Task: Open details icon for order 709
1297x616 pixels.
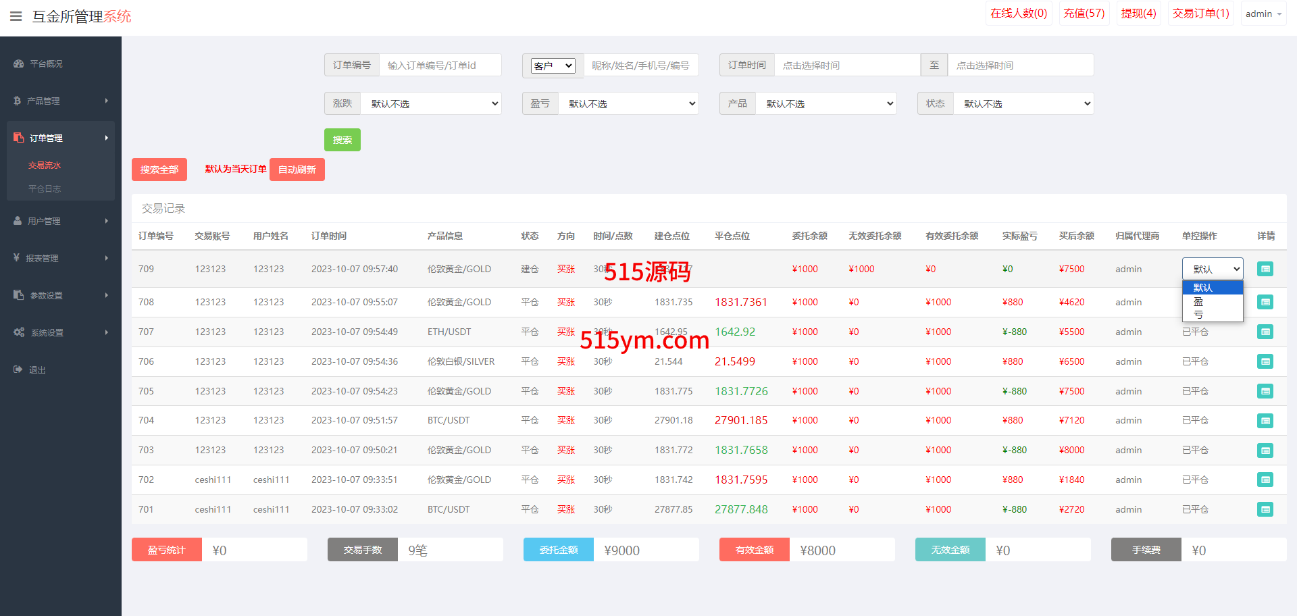Action: click(1265, 269)
